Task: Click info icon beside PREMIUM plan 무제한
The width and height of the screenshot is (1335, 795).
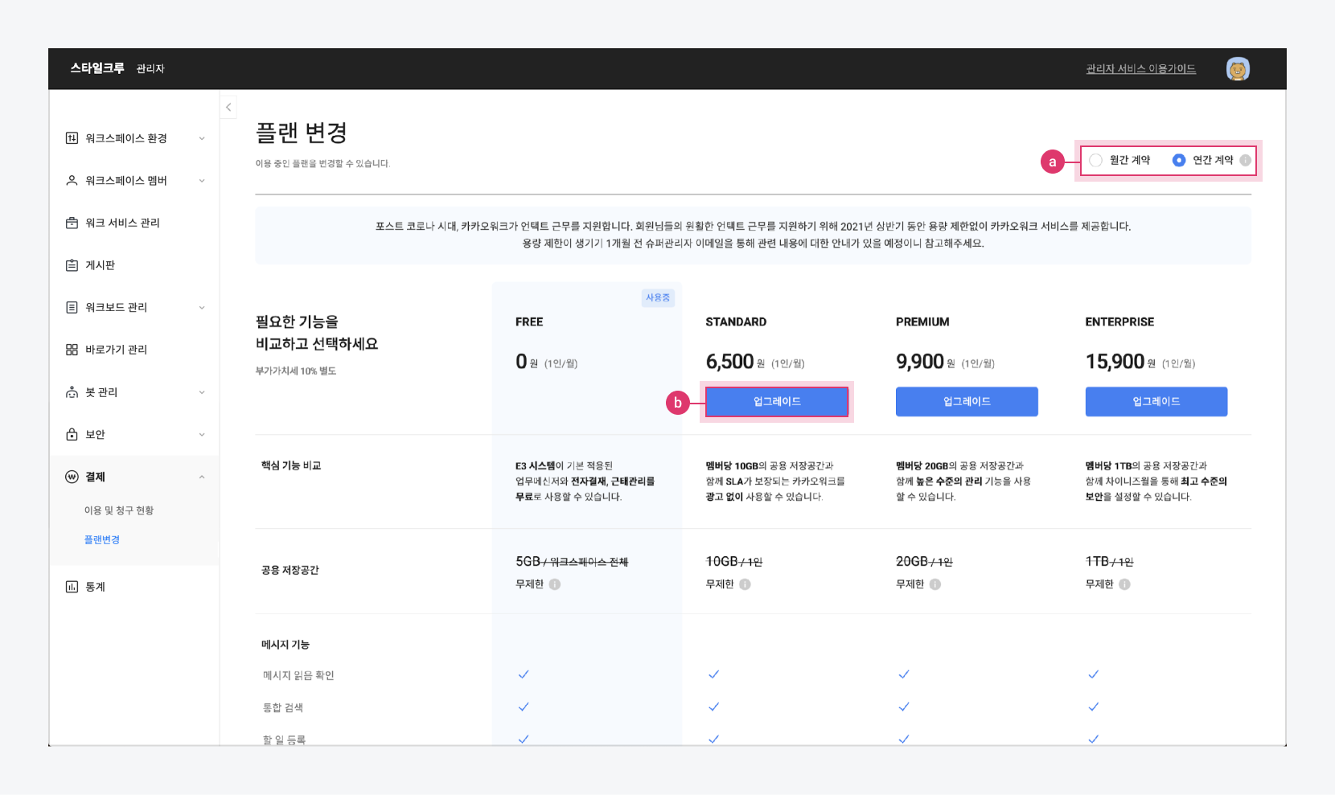Action: pos(934,584)
